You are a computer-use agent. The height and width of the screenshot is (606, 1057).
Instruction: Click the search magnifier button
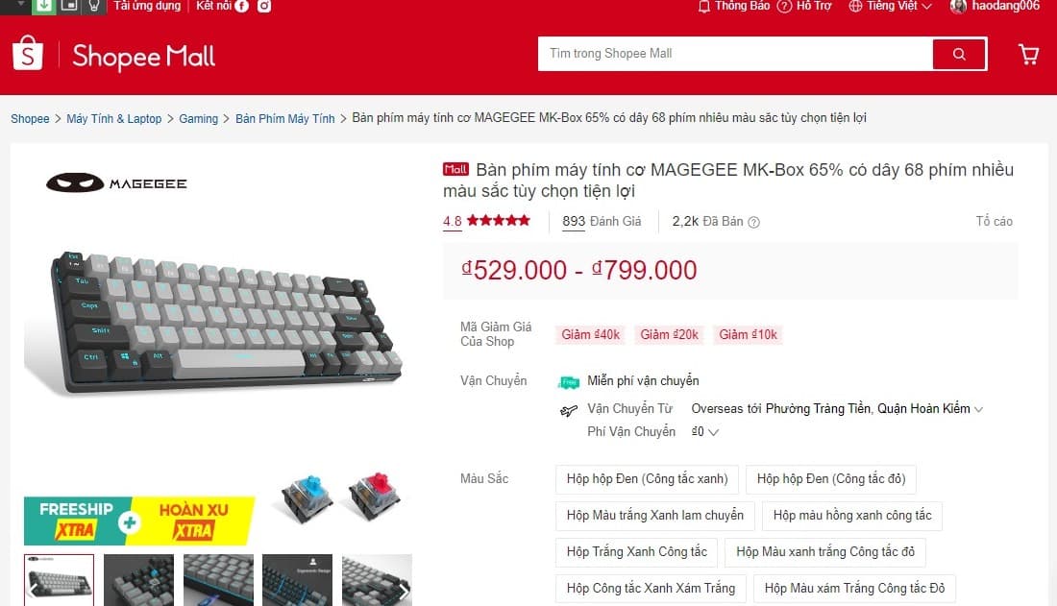pos(959,54)
